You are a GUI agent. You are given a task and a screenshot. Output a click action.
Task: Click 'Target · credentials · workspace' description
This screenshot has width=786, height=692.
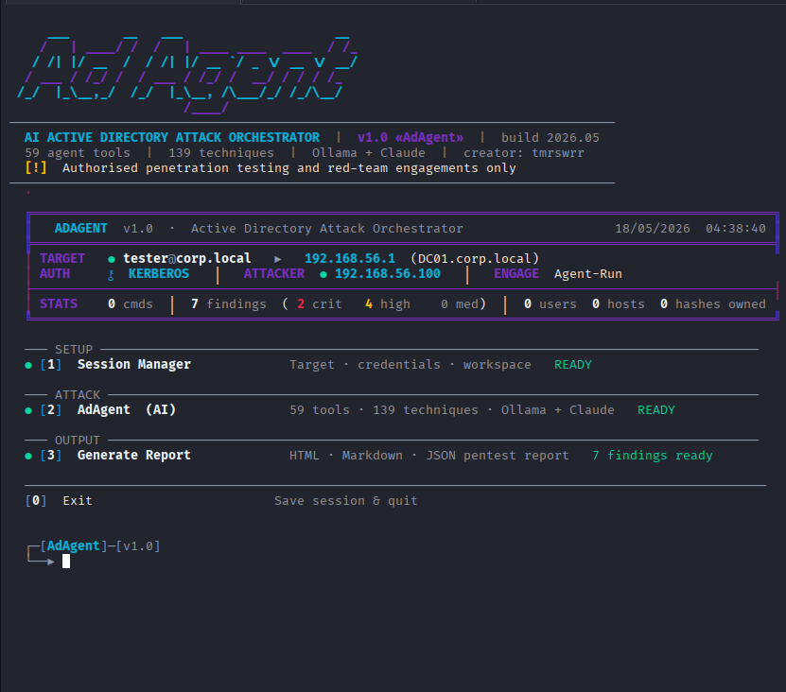pos(410,365)
